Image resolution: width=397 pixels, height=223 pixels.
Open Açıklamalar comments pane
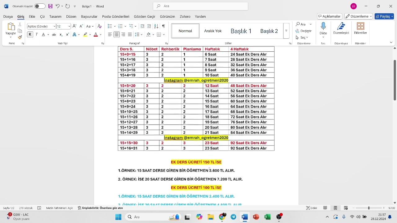tap(330, 16)
